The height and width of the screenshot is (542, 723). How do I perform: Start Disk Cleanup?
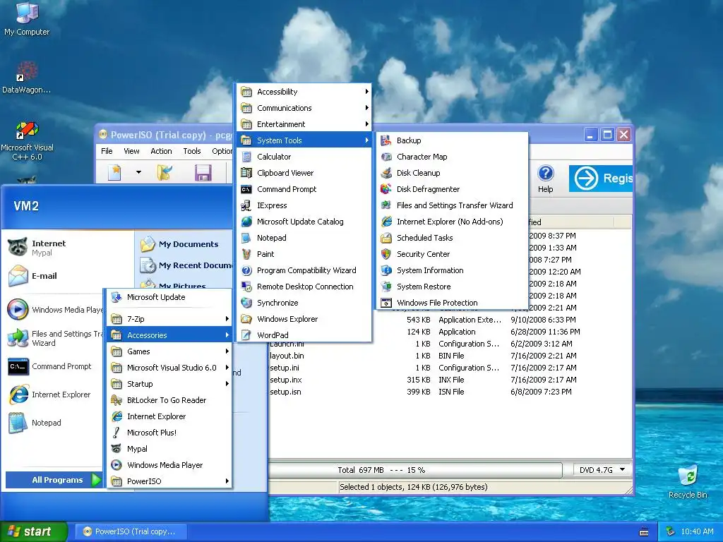[452, 173]
